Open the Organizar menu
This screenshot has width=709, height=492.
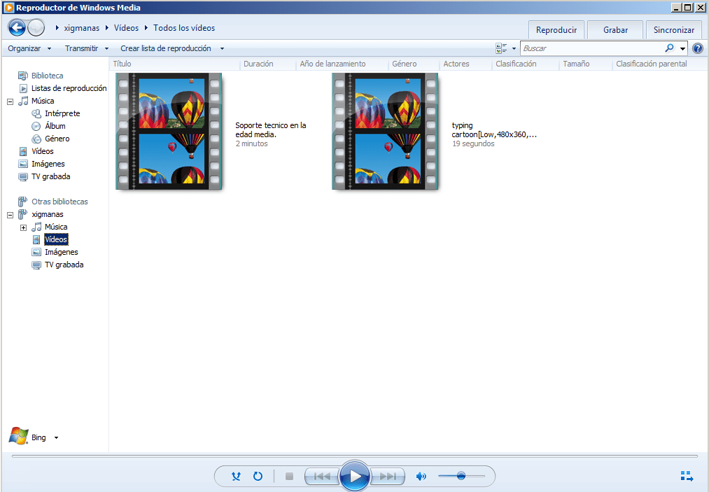(x=29, y=48)
